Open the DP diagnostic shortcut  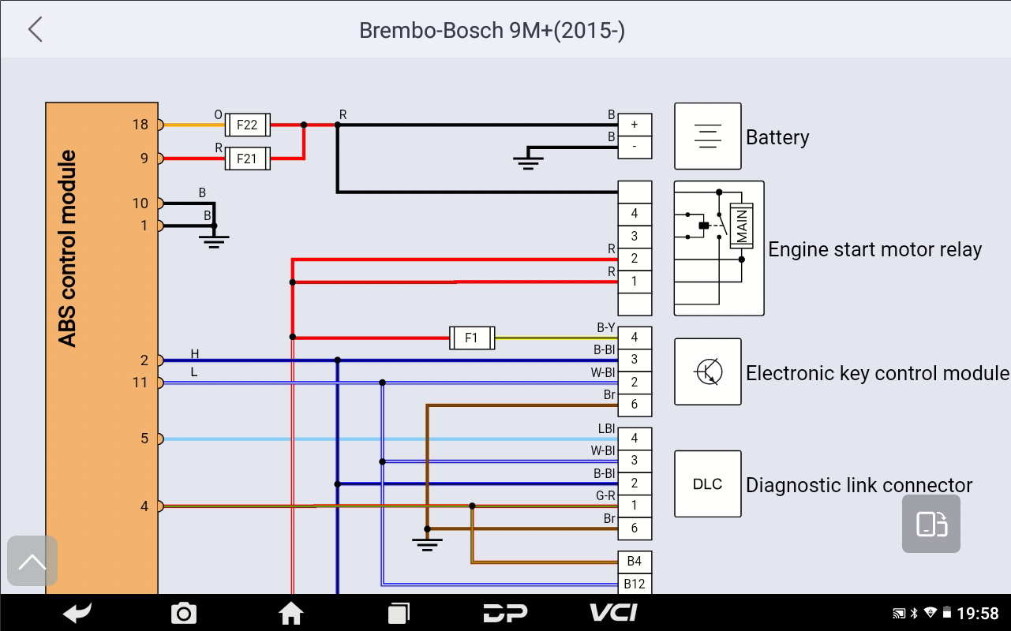tap(505, 613)
